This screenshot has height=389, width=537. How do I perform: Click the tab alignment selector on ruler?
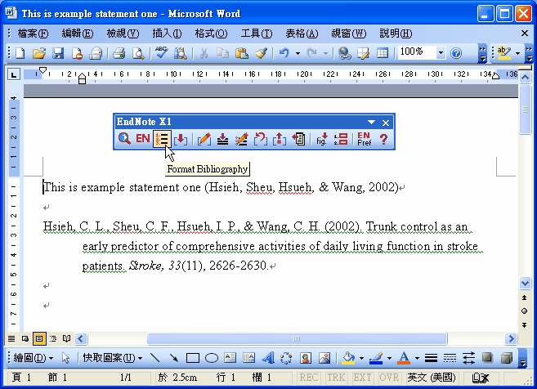pyautogui.click(x=14, y=74)
